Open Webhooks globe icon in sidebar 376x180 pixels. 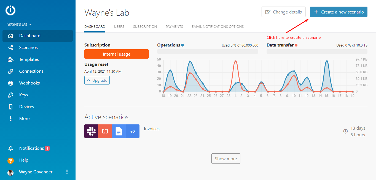[11, 83]
